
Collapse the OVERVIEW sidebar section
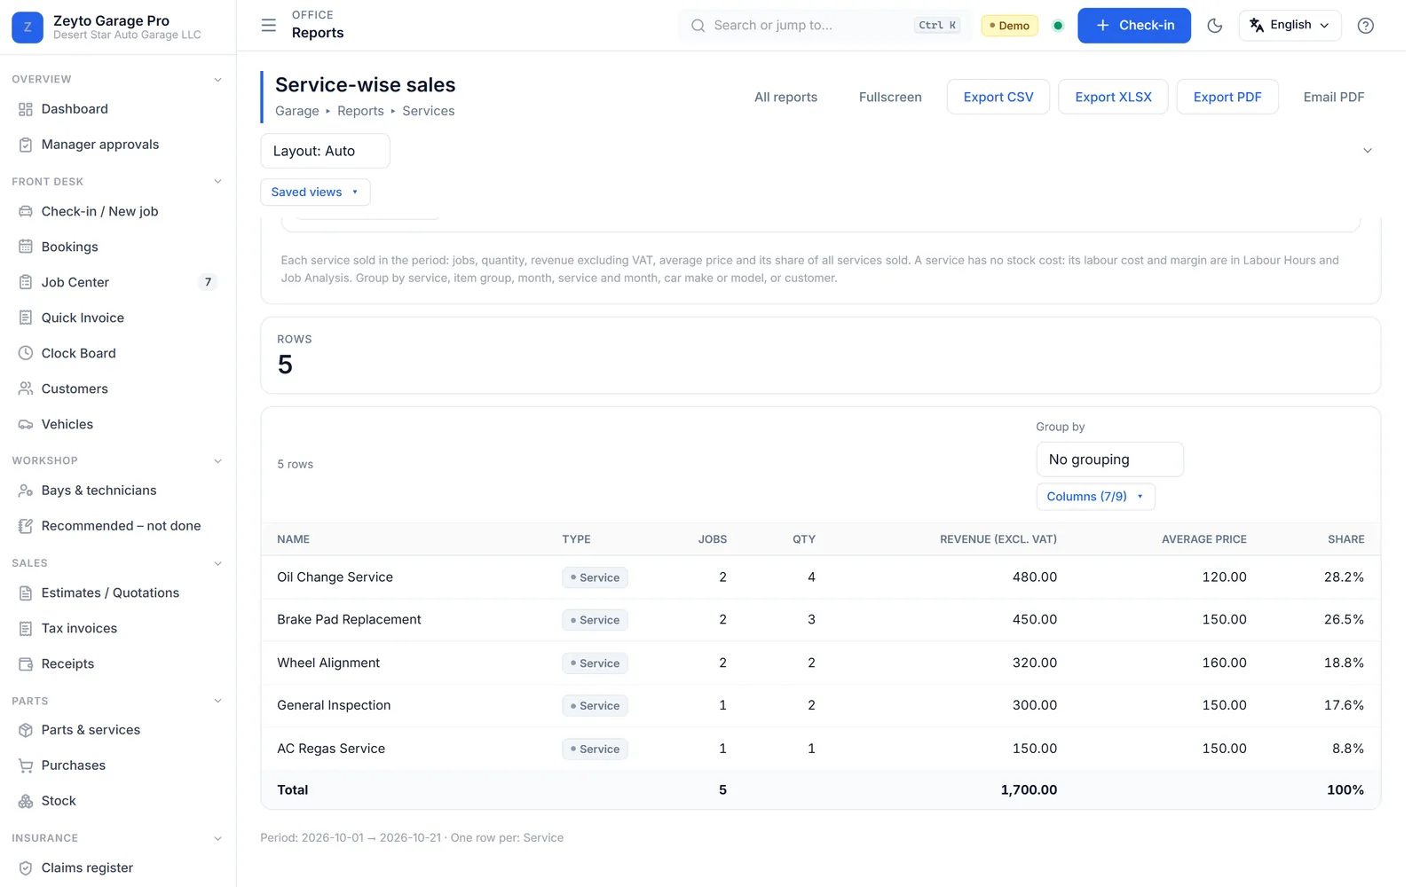[x=218, y=80]
